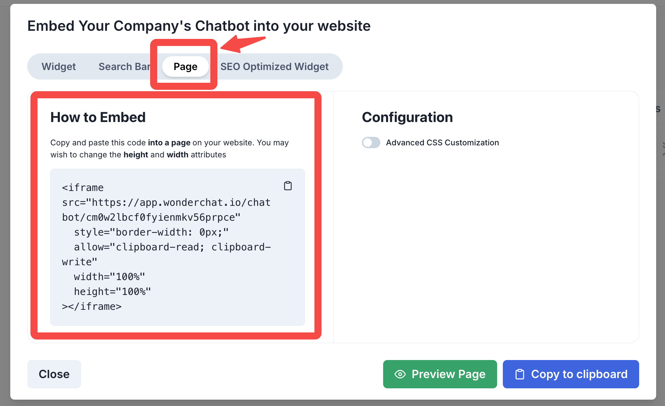Click the copy icon inside the code block

tap(288, 186)
